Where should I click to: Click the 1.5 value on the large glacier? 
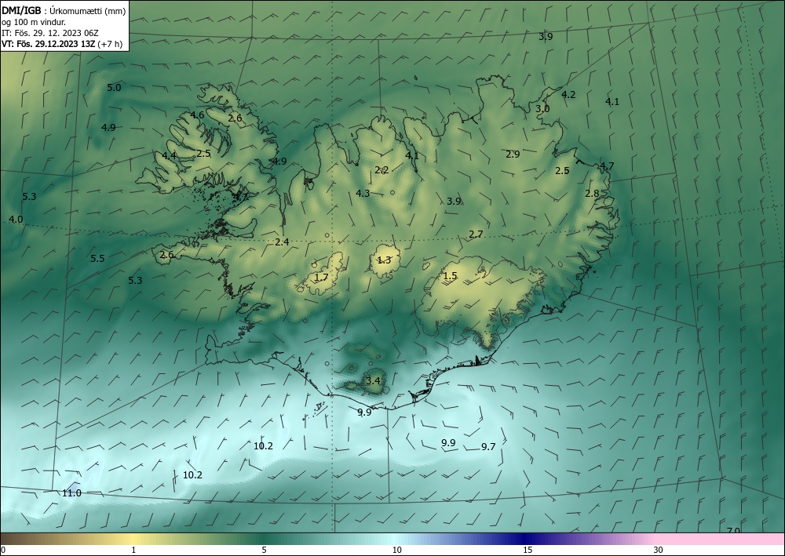coord(450,275)
